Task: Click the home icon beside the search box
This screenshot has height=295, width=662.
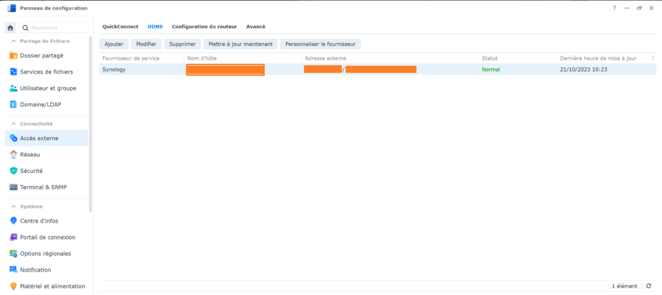Action: 10,28
